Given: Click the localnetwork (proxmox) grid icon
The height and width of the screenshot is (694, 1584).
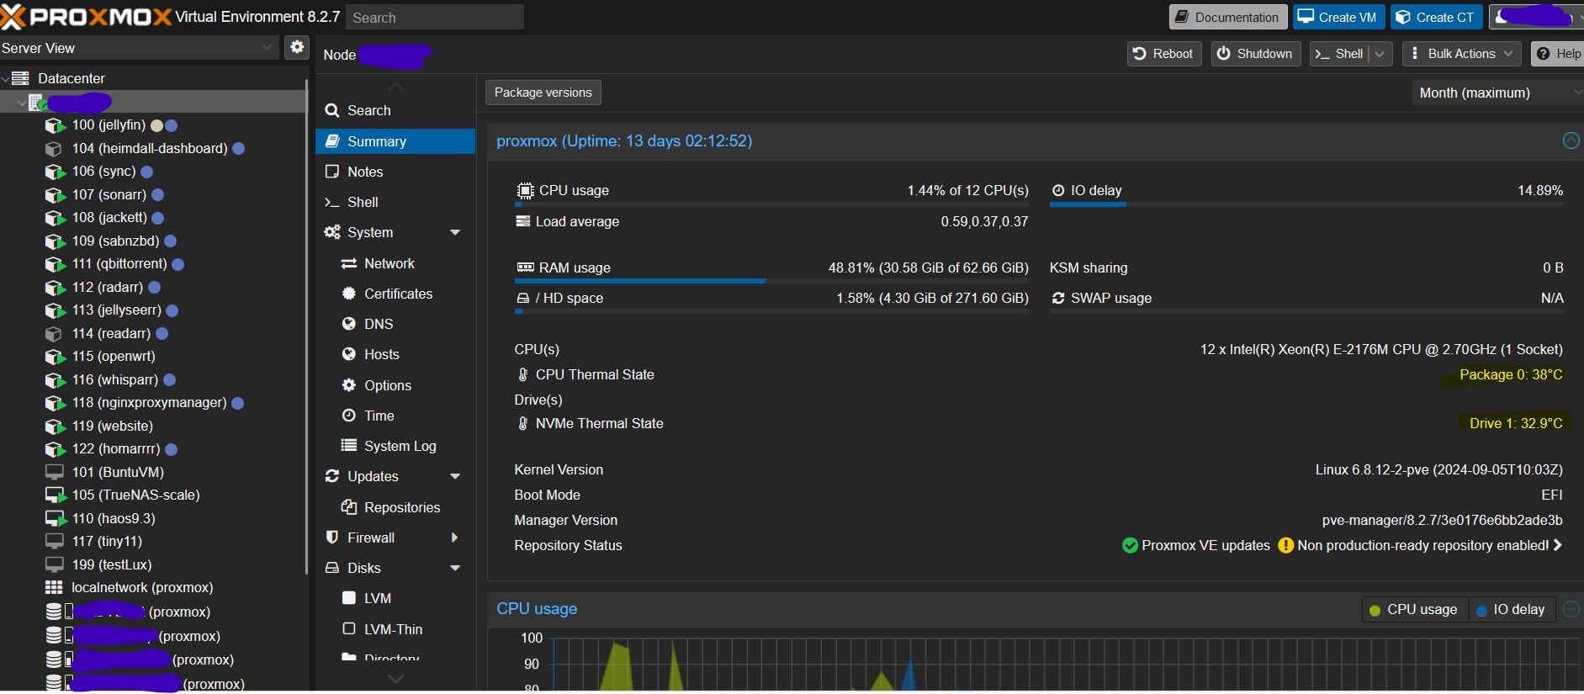Looking at the screenshot, I should pos(54,587).
